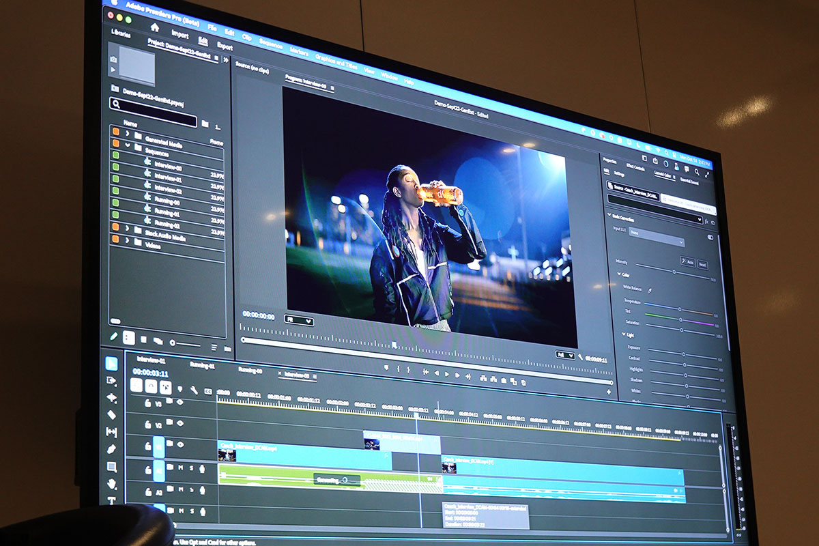Screen dimensions: 819x546
Task: Add a marker in the timeline header
Action: (x=180, y=389)
